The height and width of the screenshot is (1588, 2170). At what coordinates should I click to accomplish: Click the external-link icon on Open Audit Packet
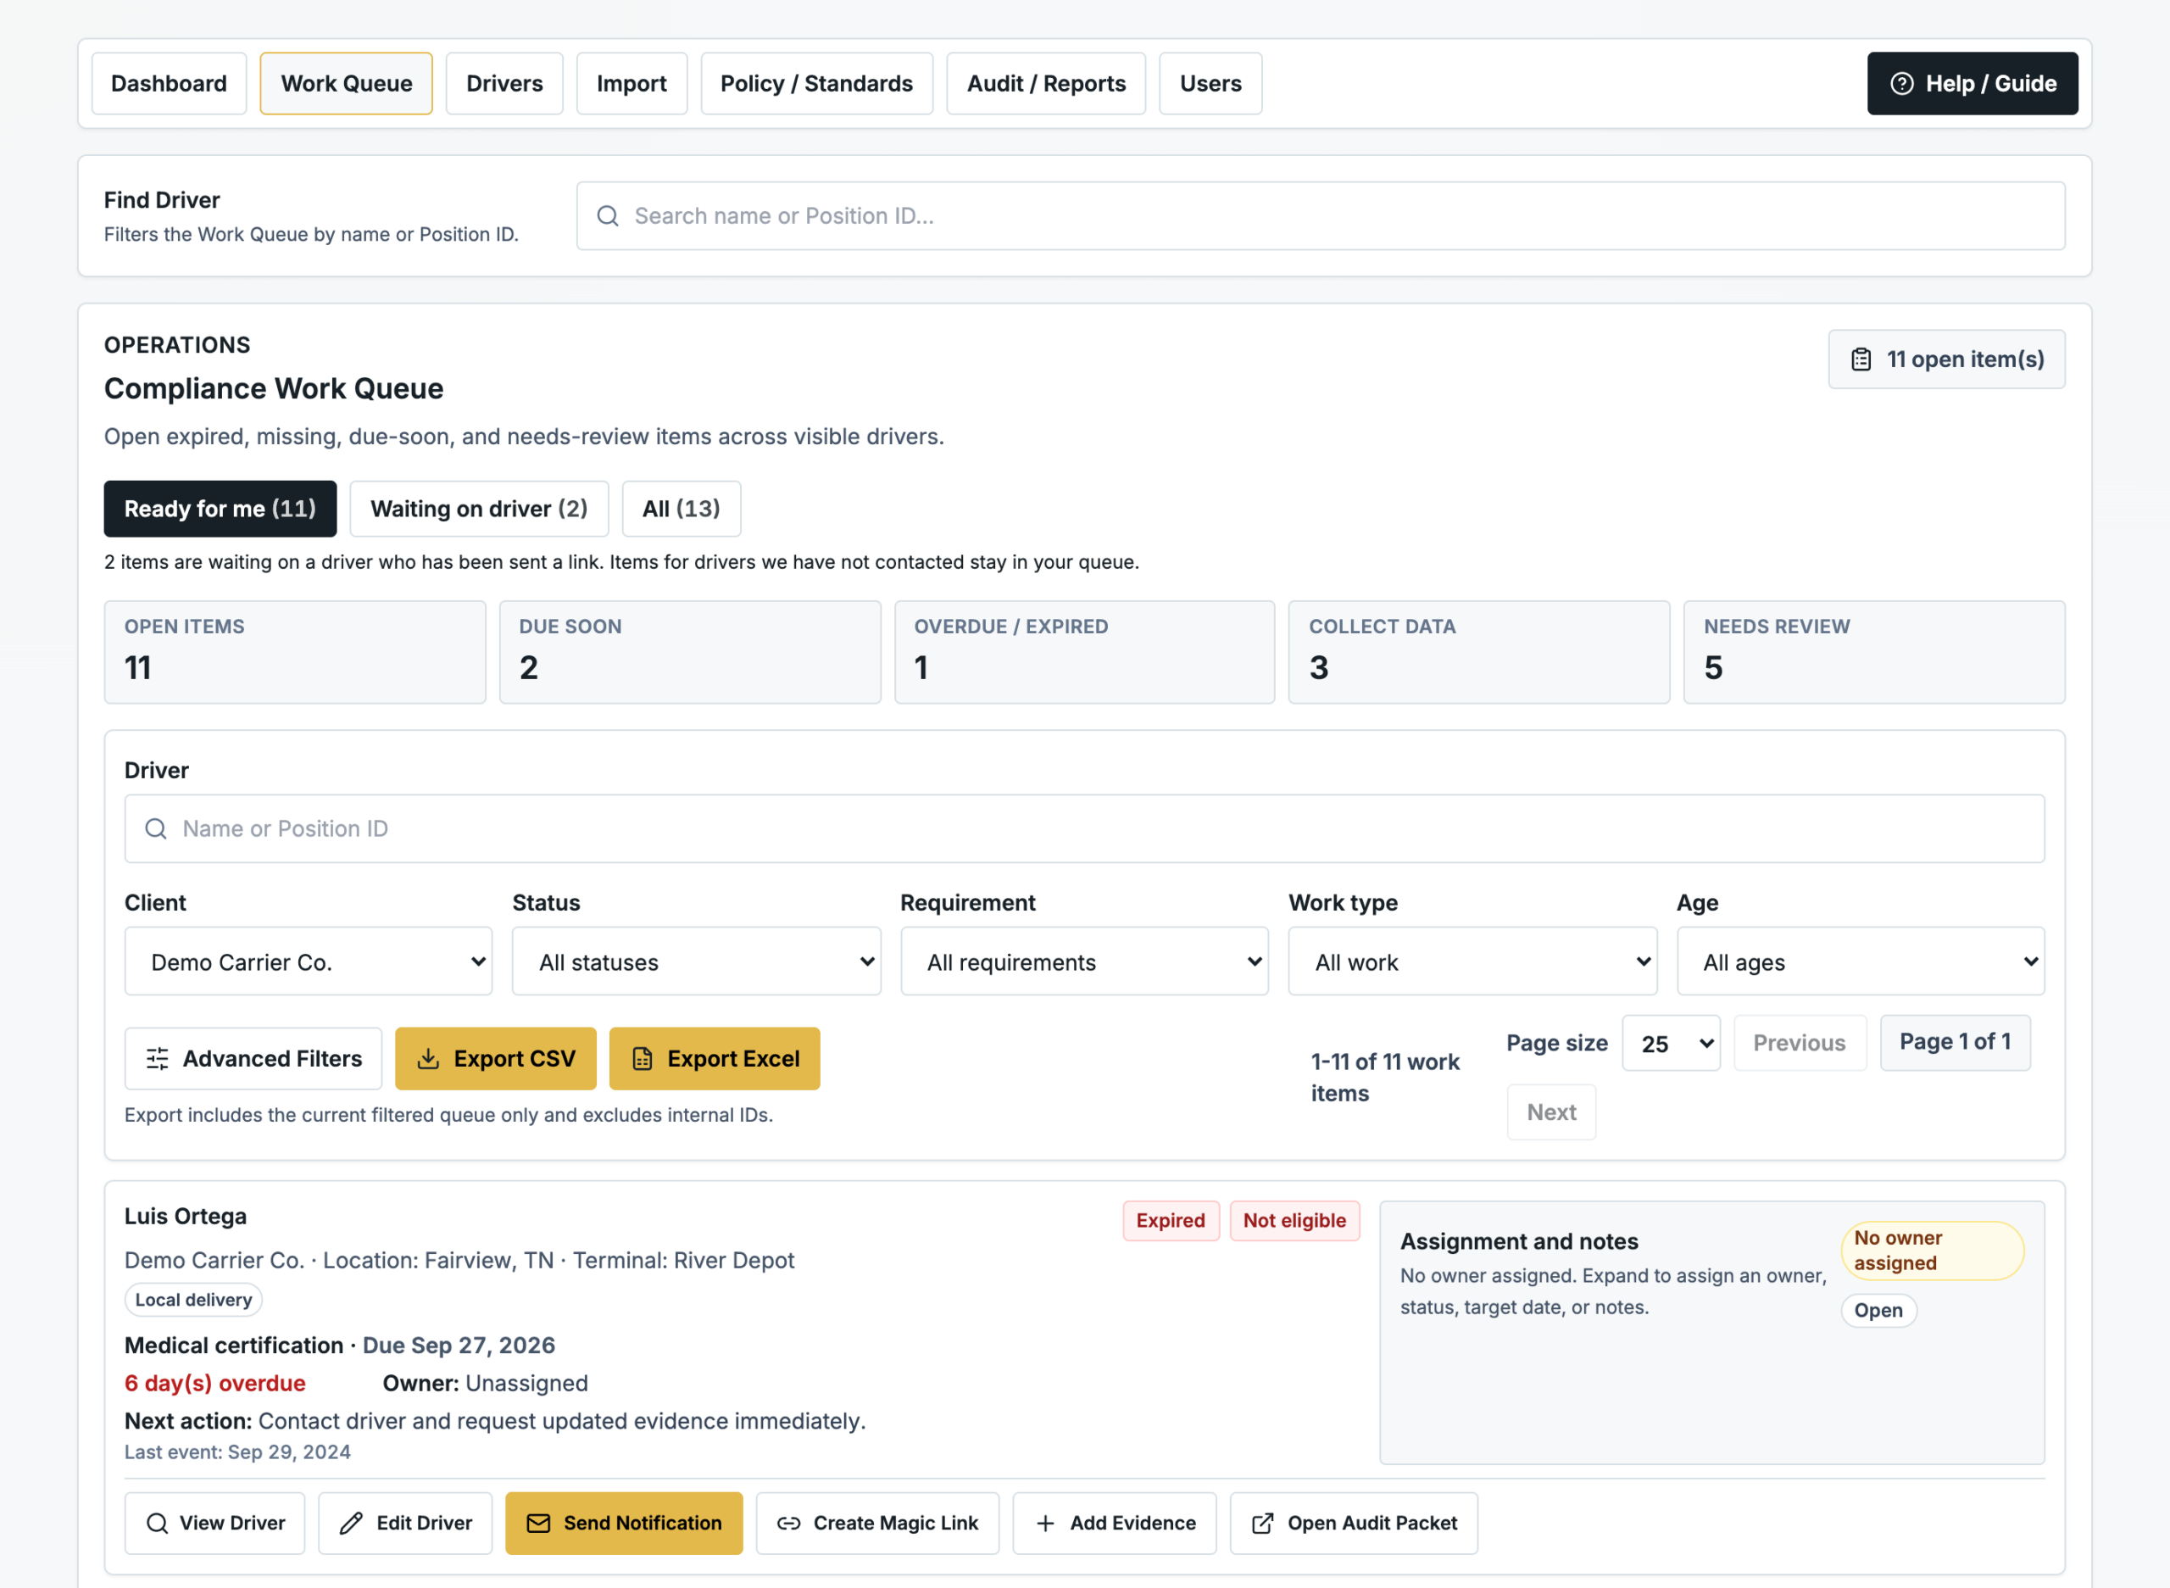[x=1262, y=1523]
